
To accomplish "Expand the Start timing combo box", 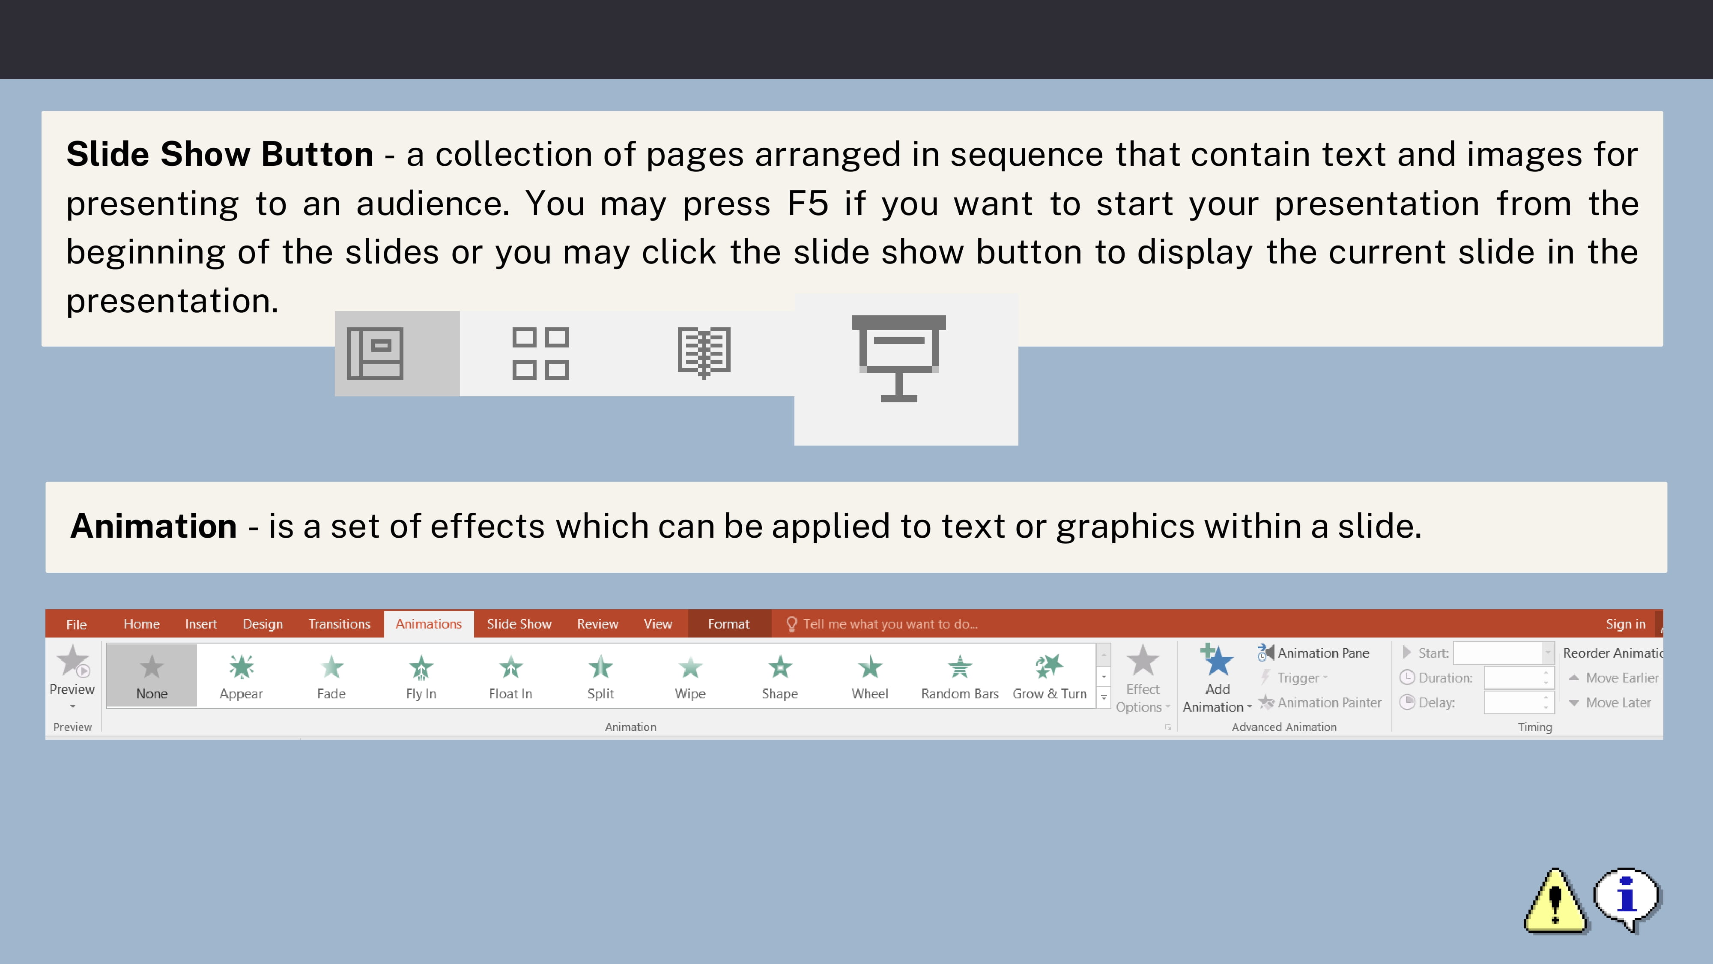I will [x=1547, y=653].
